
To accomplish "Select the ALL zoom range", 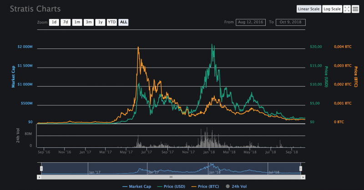I will (x=123, y=22).
